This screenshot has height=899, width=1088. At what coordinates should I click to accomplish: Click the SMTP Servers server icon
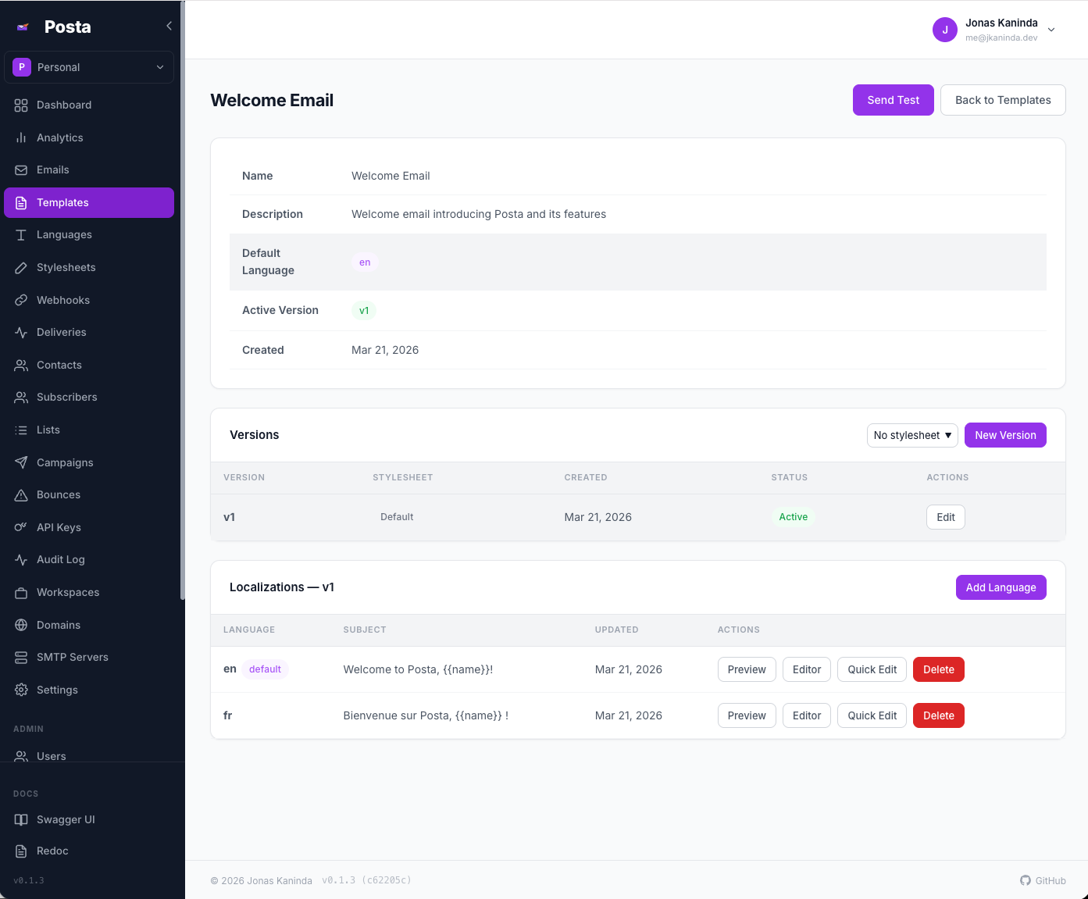[21, 658]
